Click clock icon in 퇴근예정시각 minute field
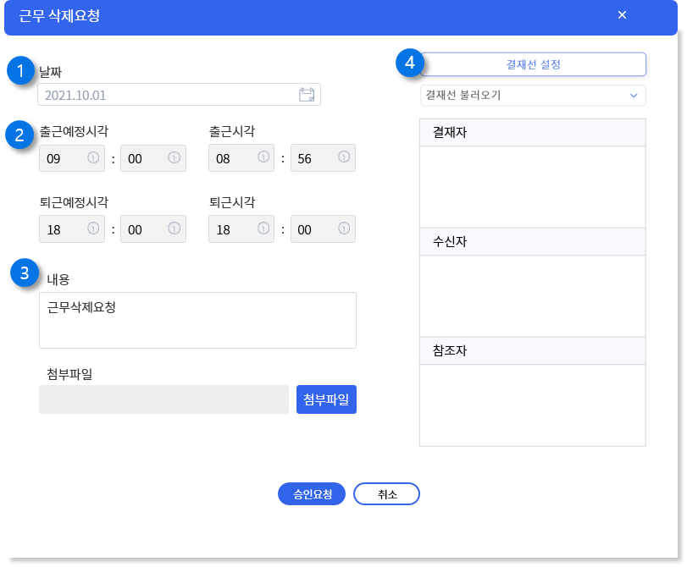This screenshot has width=687, height=567. [175, 228]
